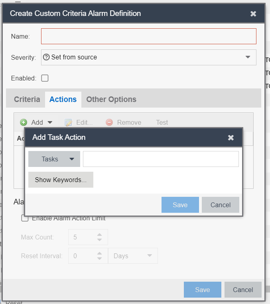Enable the Alarm Action Limit checkbox
Viewport: 270px width, 304px height.
point(25,218)
